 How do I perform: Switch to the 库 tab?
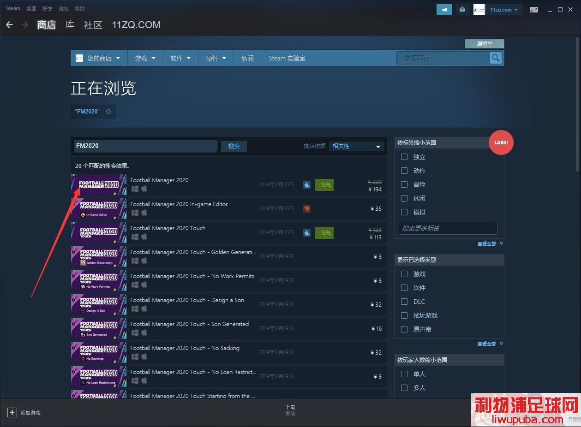(70, 25)
